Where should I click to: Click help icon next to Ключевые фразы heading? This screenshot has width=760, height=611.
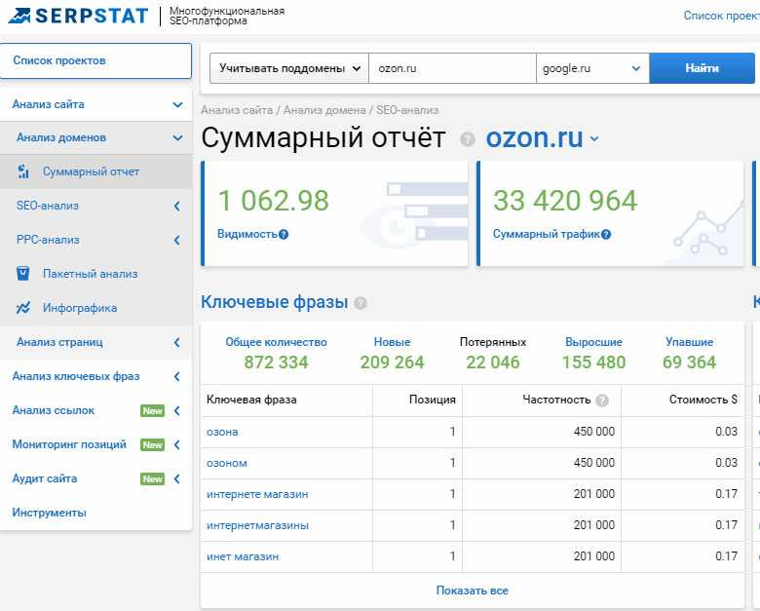coord(361,303)
